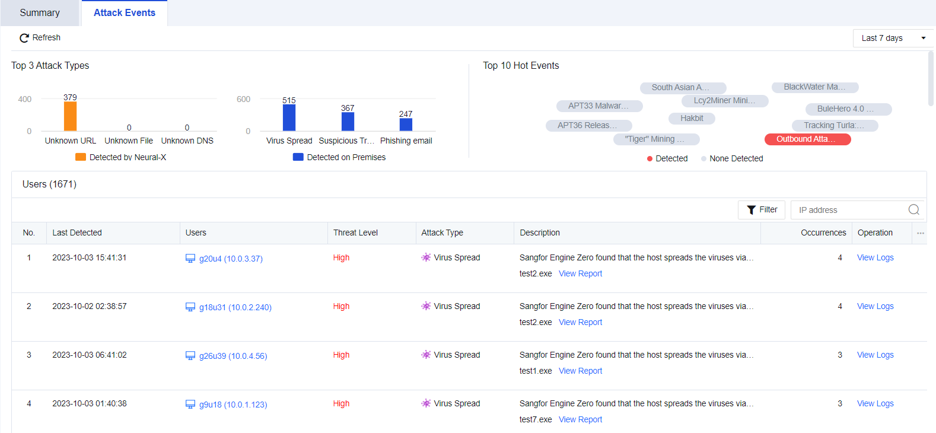Click the computer icon beside g18u31

point(190,307)
